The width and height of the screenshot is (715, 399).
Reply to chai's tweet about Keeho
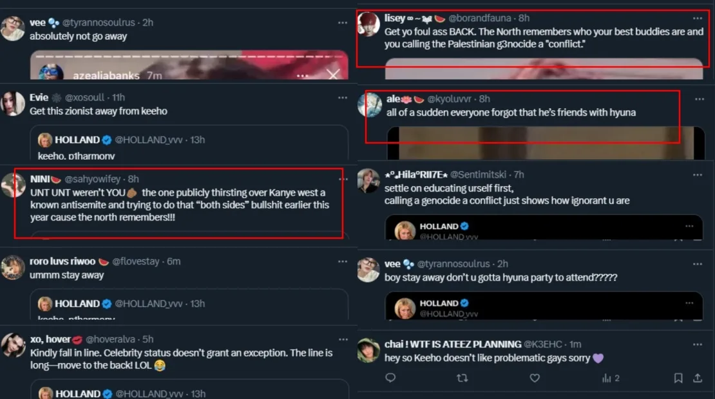click(390, 378)
